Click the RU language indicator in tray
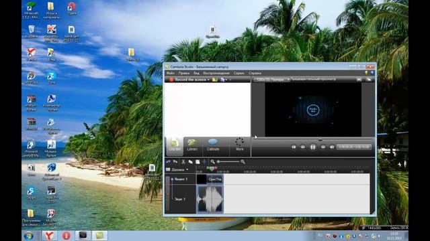The height and width of the screenshot is (241, 430). pos(320,235)
